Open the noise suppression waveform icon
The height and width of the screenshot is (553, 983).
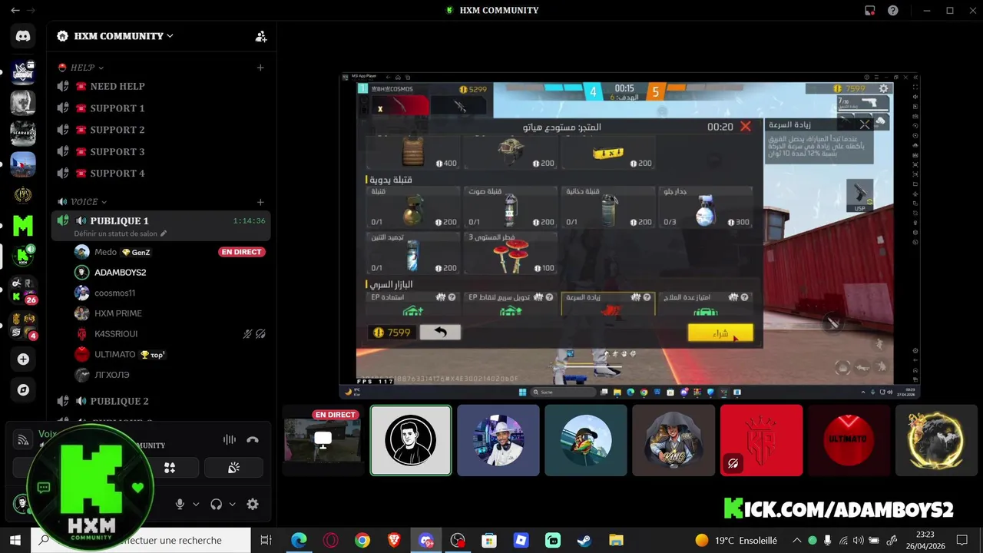229,440
